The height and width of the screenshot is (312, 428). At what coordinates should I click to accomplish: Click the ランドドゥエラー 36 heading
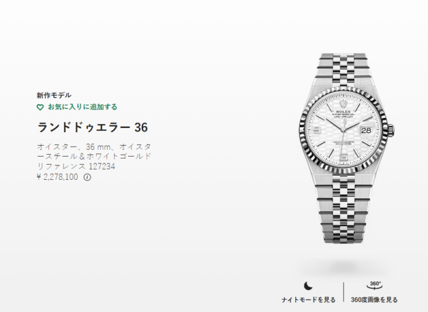[92, 127]
